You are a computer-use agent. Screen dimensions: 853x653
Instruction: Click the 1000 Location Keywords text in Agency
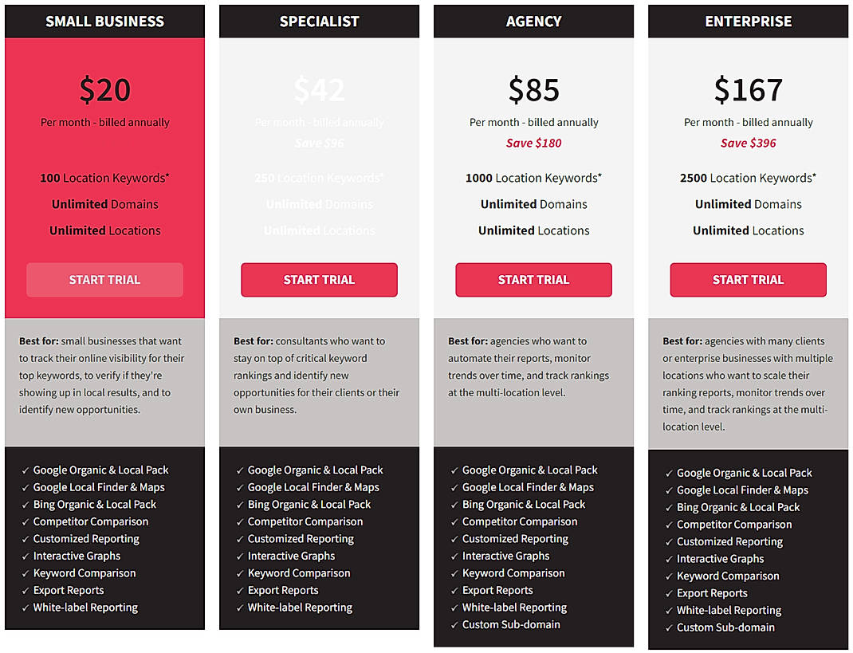[533, 178]
